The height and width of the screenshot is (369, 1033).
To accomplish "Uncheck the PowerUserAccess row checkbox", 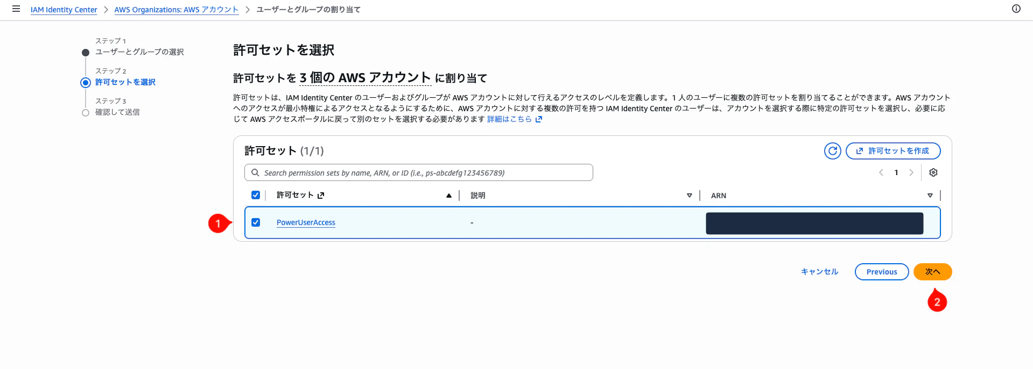I will (x=257, y=222).
